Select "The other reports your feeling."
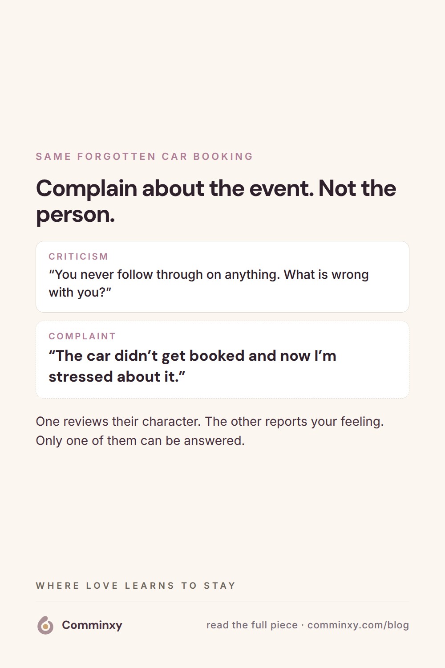445x668 pixels. 294,421
